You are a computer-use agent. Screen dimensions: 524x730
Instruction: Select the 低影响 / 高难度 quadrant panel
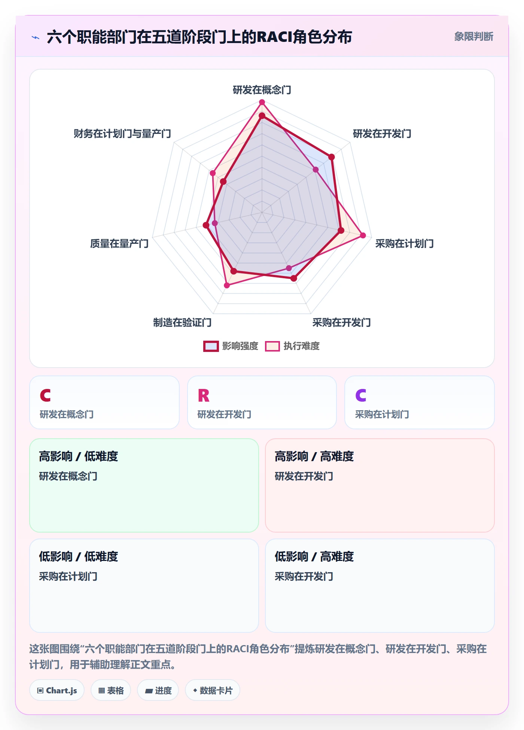click(x=380, y=586)
